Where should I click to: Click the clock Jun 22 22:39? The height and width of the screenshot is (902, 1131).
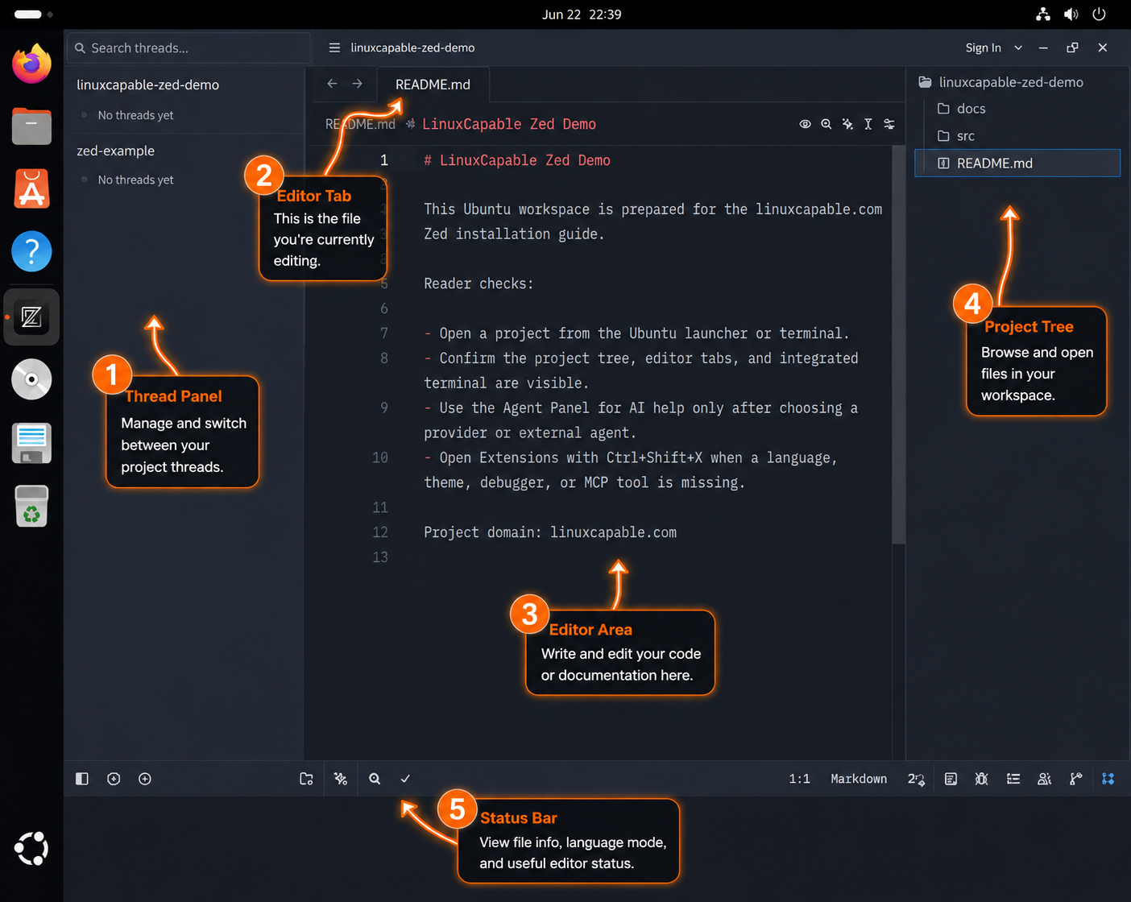[582, 14]
